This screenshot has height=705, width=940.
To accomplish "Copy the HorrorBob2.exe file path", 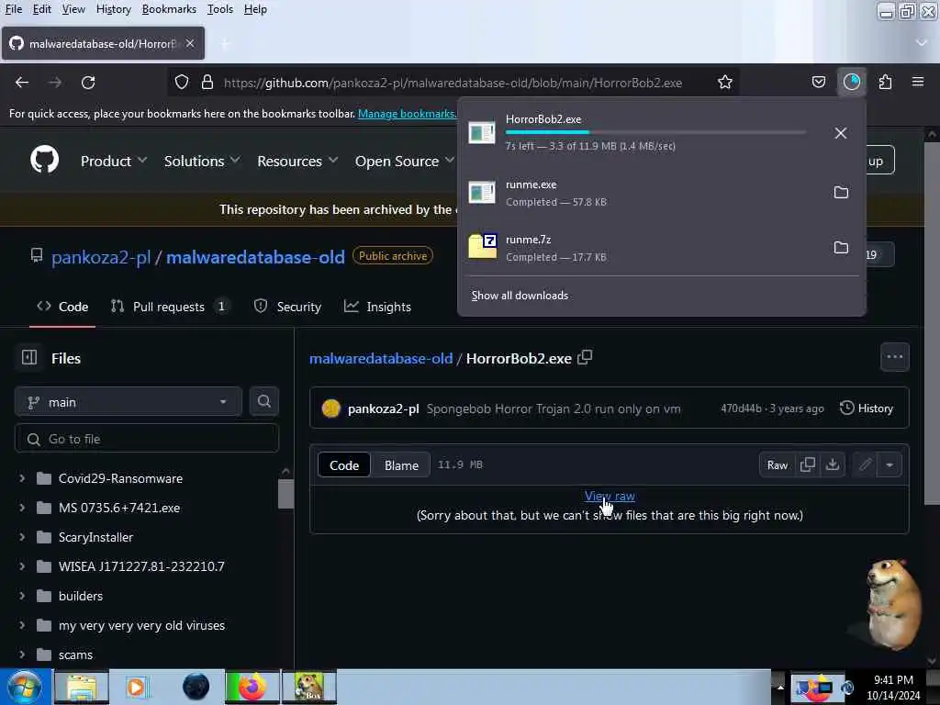I will click(x=585, y=358).
